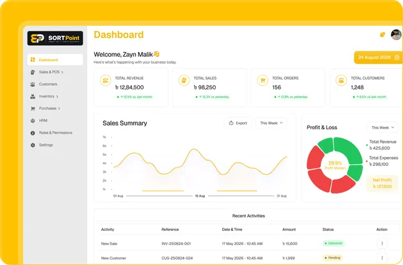403x265 pixels.
Task: Click the 156 total orders value
Action: click(277, 87)
